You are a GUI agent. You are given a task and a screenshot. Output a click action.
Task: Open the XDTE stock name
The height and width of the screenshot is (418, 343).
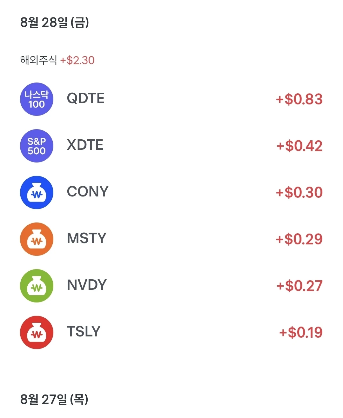85,145
